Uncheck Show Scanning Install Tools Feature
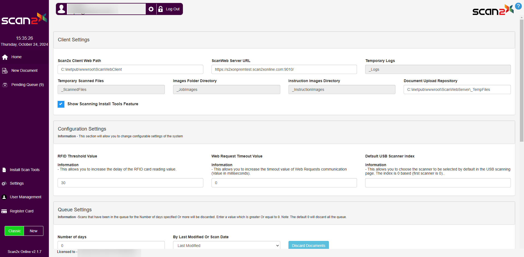This screenshot has height=257, width=524. click(61, 104)
